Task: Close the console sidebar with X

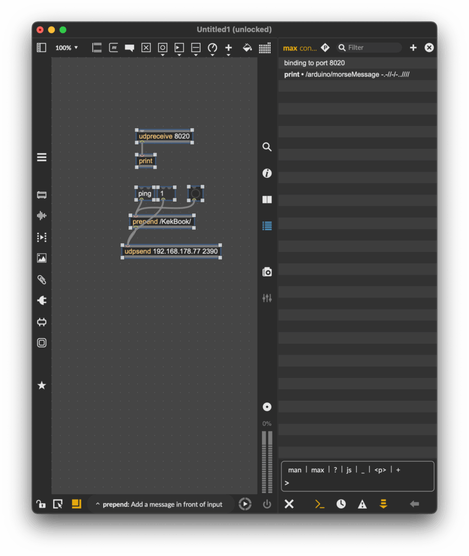Action: 429,48
